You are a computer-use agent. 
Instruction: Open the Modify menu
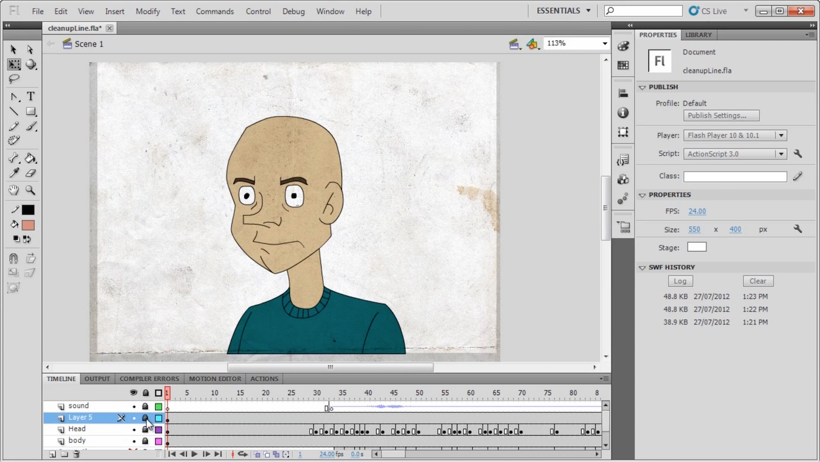point(148,11)
